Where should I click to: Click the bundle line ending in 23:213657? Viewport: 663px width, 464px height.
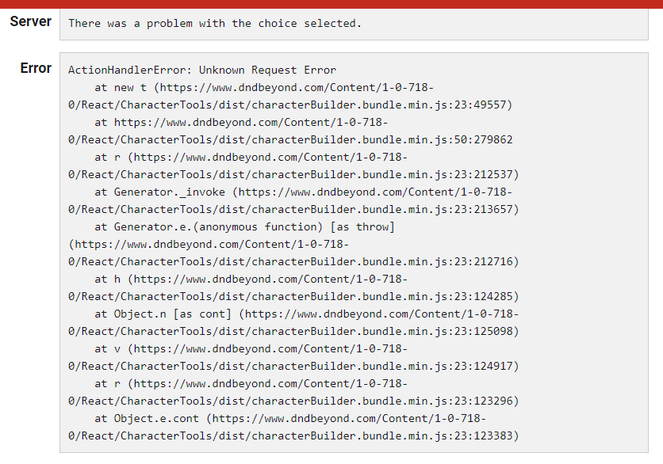[x=293, y=209]
